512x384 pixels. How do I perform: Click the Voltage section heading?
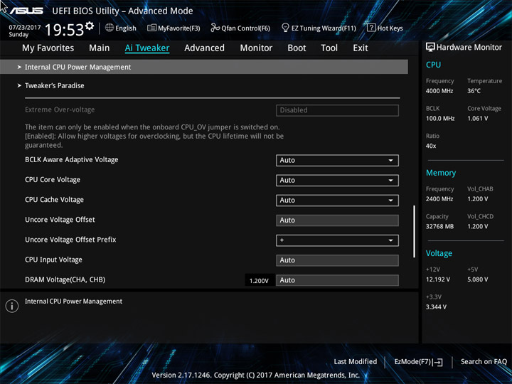click(439, 253)
